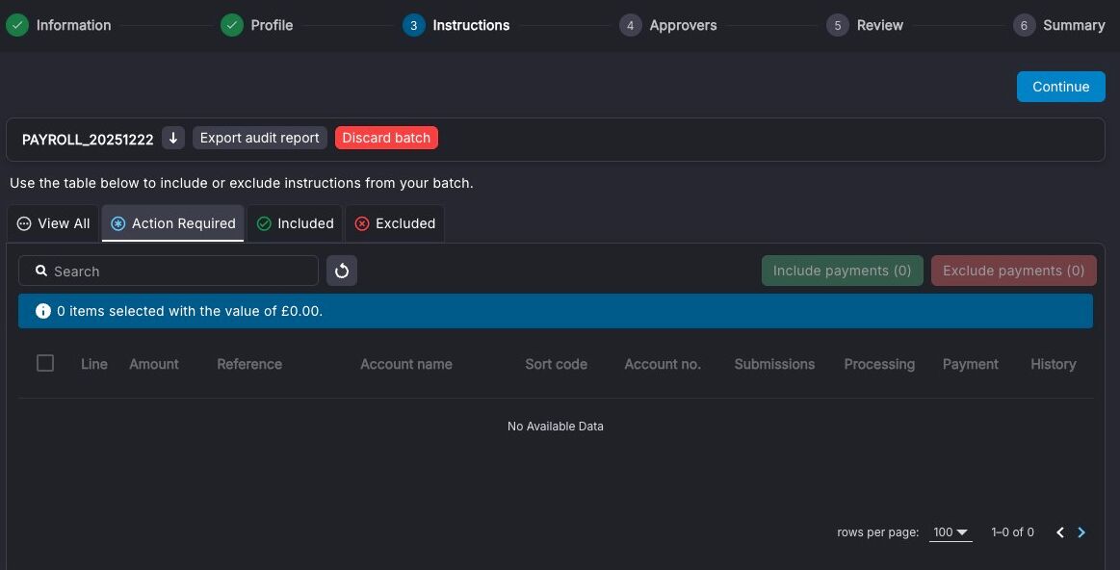The height and width of the screenshot is (570, 1120).
Task: Sort by the Amount column header
Action: pyautogui.click(x=153, y=364)
